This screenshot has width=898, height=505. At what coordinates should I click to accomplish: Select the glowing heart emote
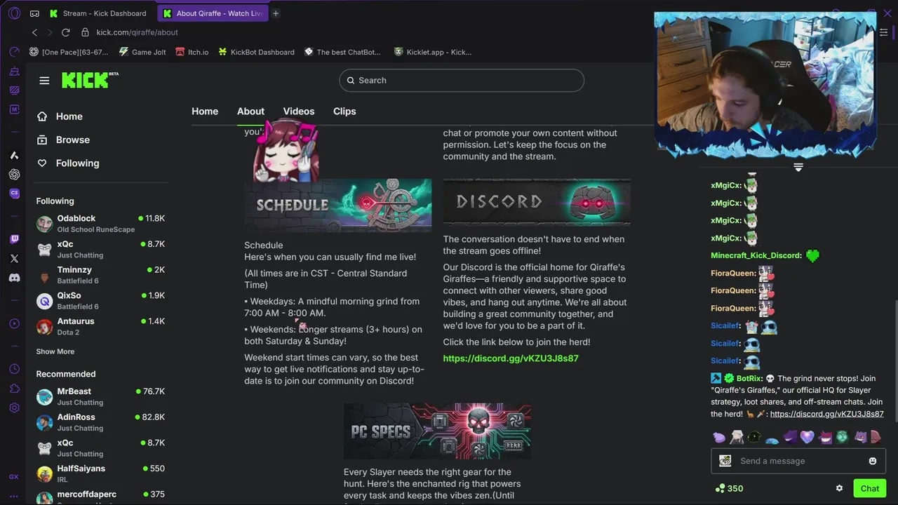[807, 437]
